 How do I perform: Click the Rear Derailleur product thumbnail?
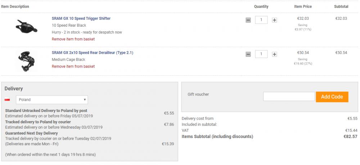(24, 61)
